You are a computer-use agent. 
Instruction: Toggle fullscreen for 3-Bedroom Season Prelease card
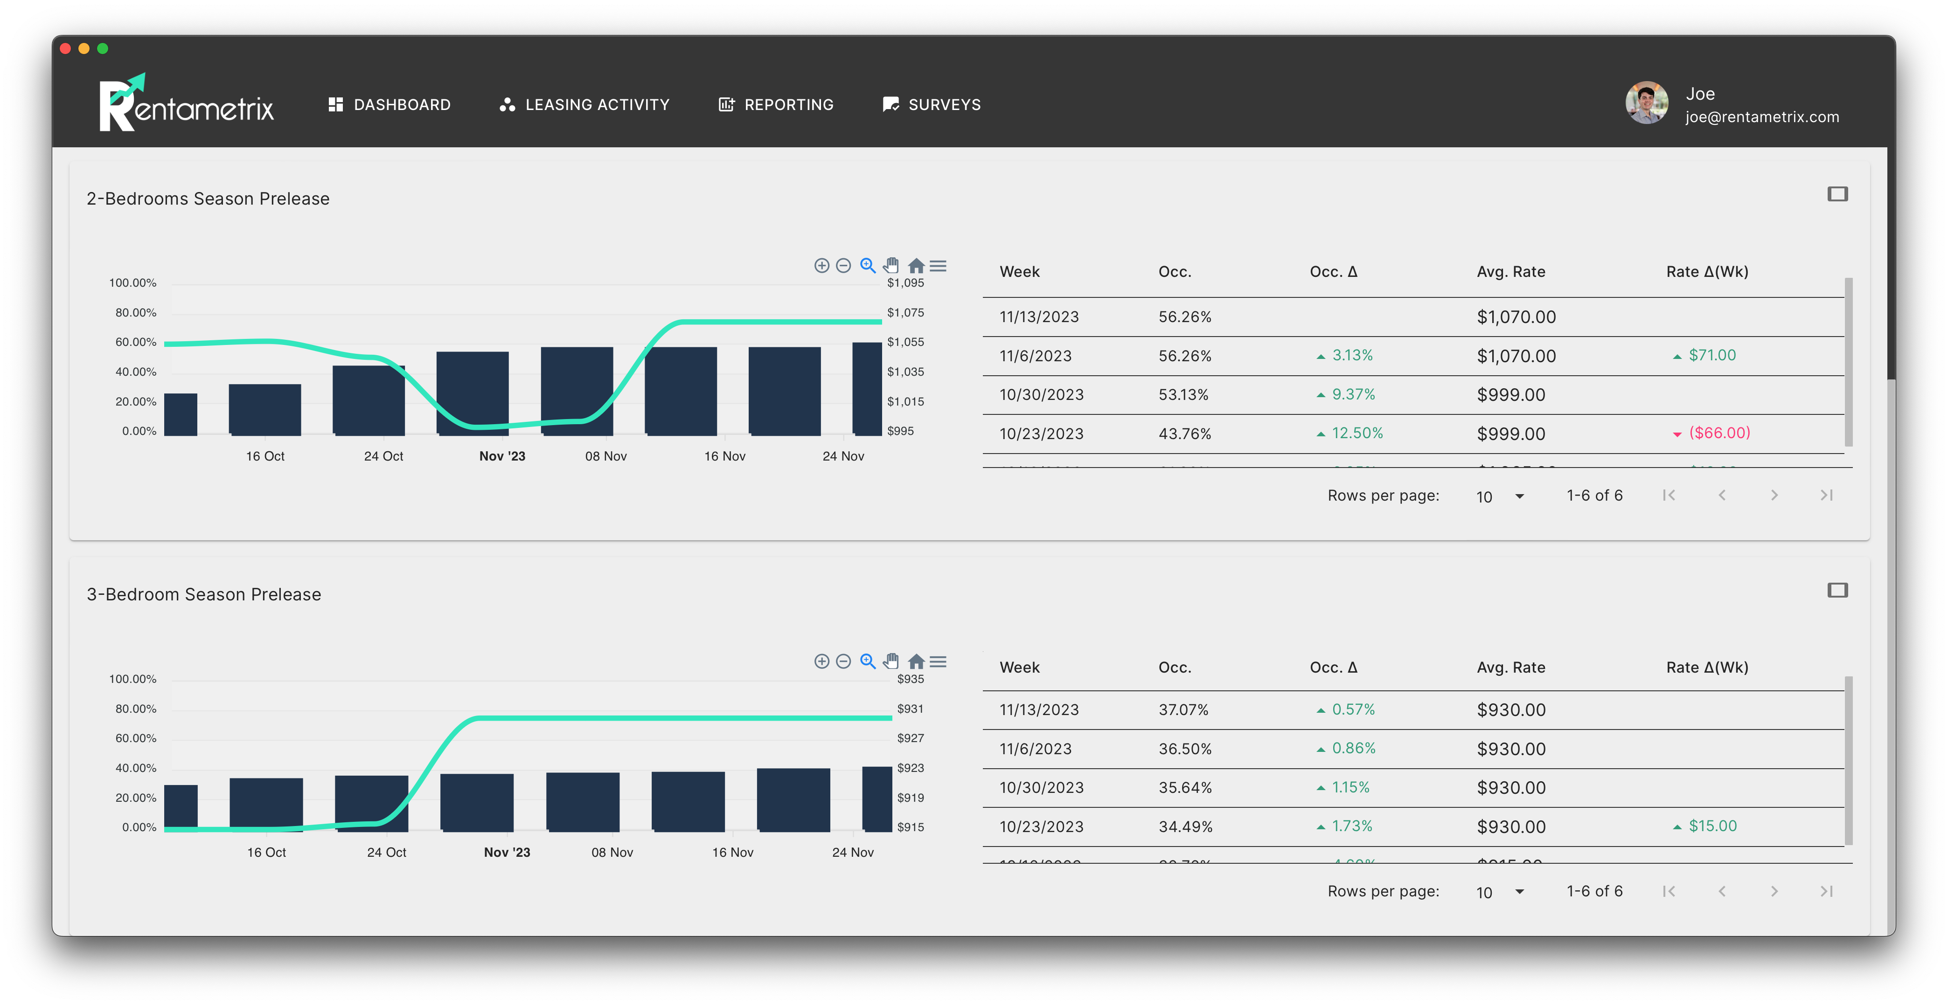[1837, 590]
